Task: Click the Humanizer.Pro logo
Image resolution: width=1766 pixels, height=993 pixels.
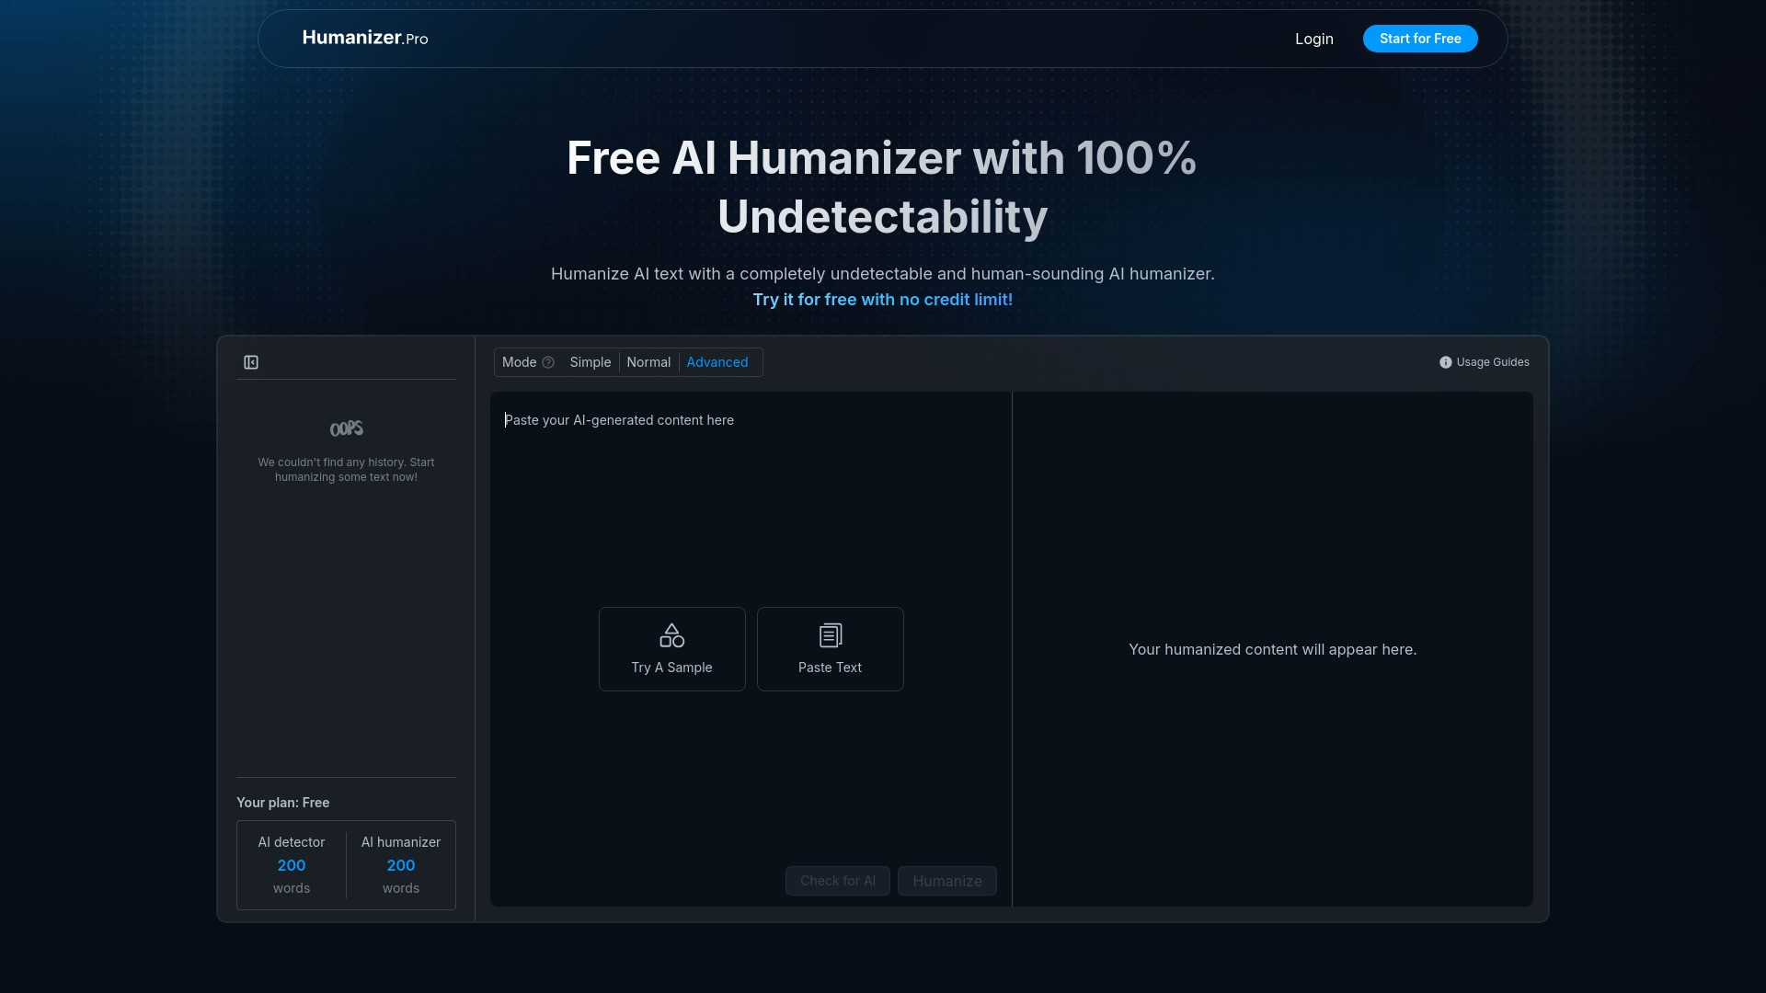Action: pyautogui.click(x=364, y=38)
